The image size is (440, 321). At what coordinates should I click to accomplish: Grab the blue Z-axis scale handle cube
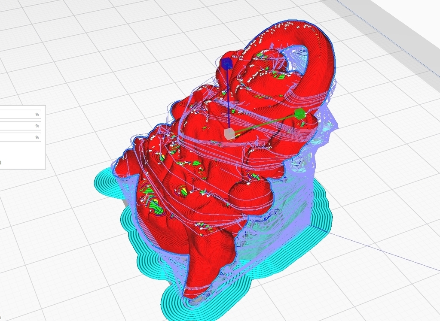(x=226, y=64)
